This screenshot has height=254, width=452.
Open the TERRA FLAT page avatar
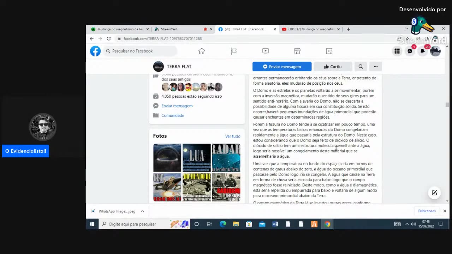[159, 66]
